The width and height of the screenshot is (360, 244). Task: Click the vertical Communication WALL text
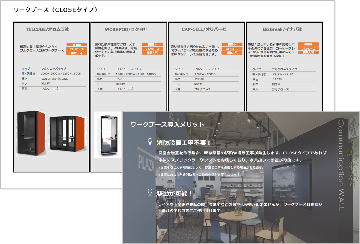pyautogui.click(x=341, y=165)
